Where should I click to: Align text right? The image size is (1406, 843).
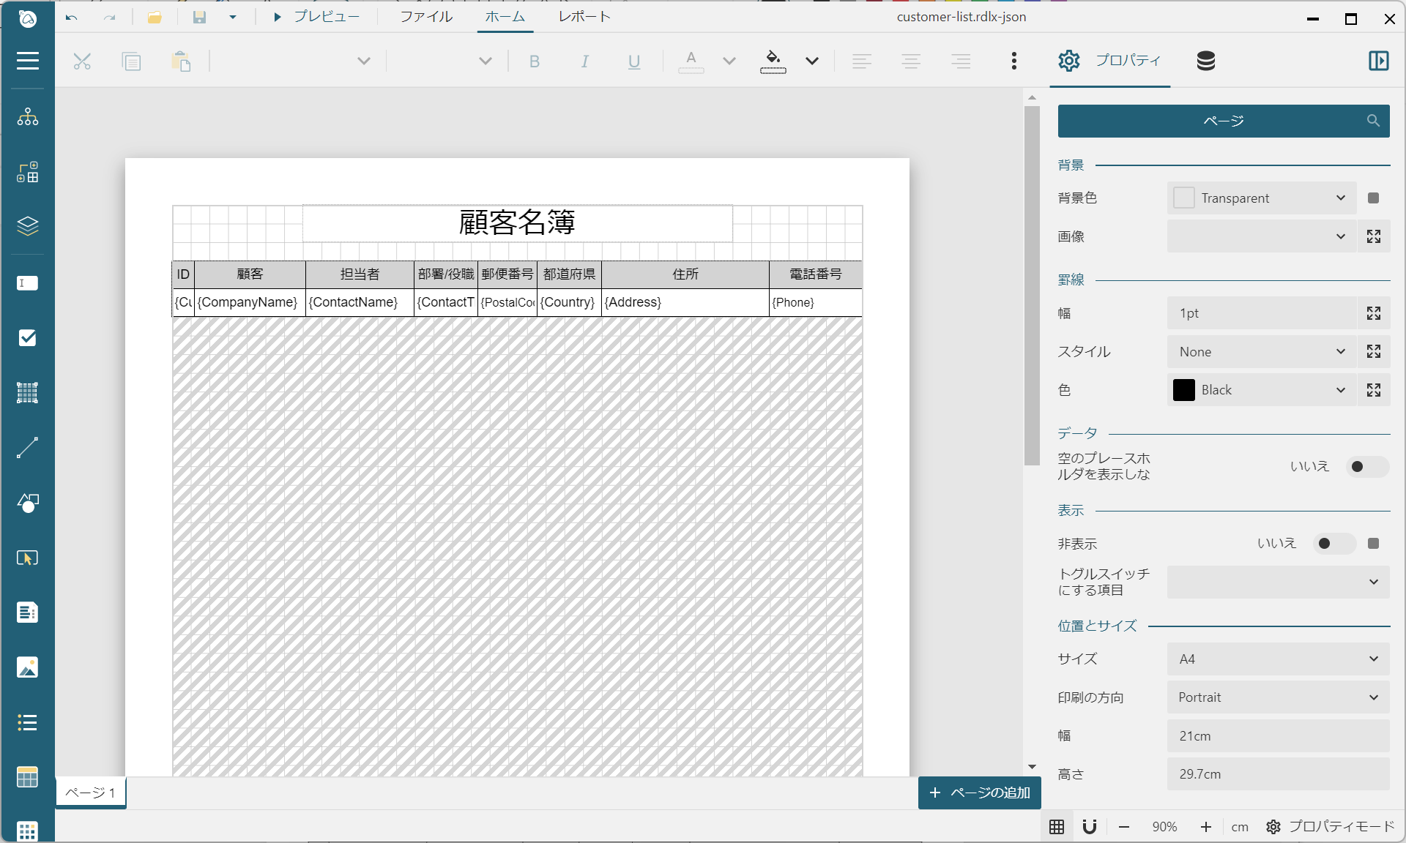[961, 61]
